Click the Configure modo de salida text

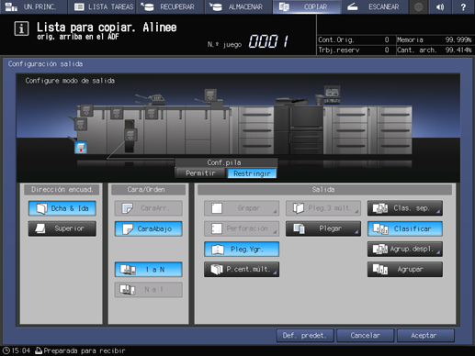tap(70, 81)
